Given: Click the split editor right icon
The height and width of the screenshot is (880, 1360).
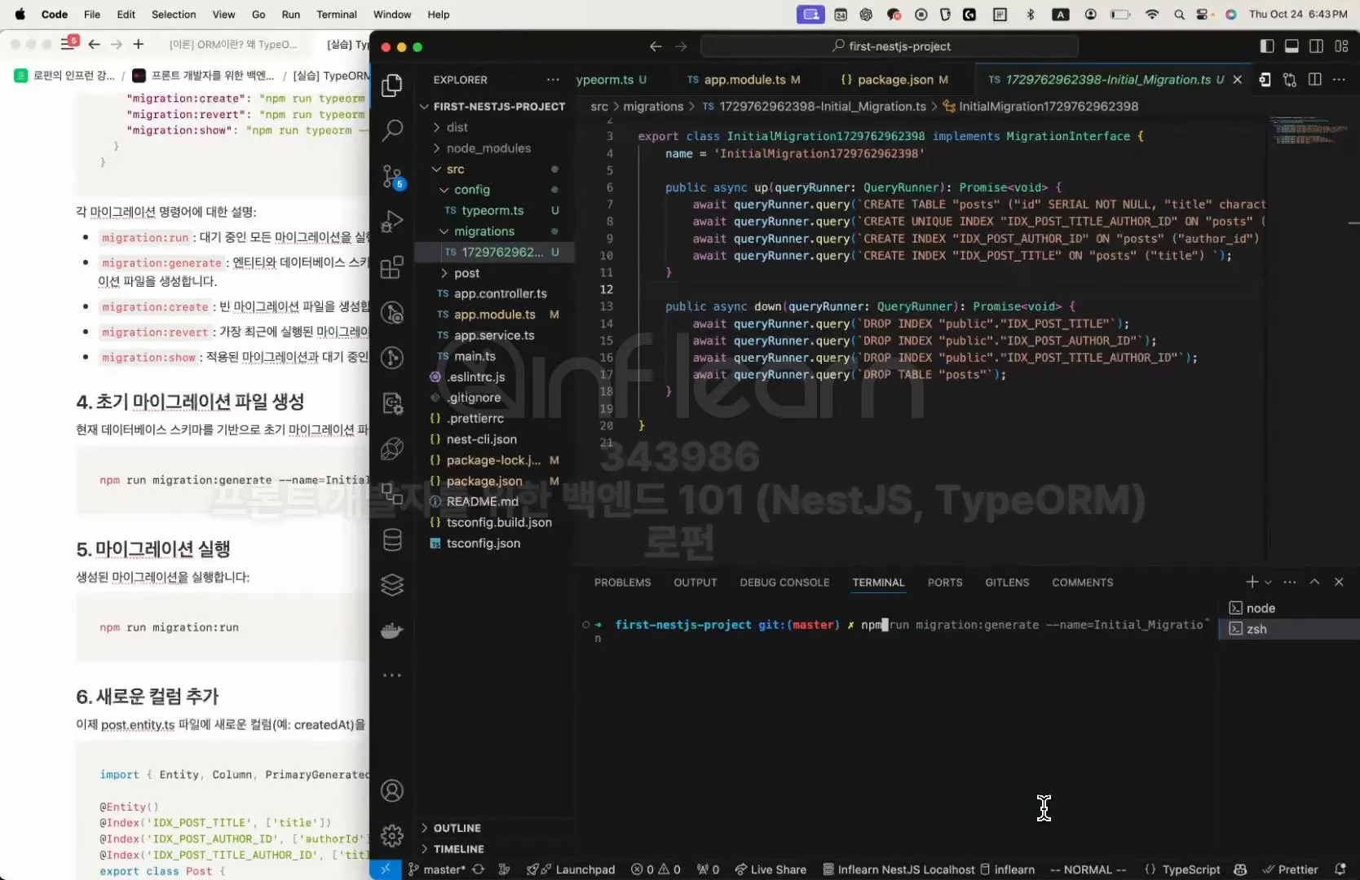Looking at the screenshot, I should [x=1314, y=80].
